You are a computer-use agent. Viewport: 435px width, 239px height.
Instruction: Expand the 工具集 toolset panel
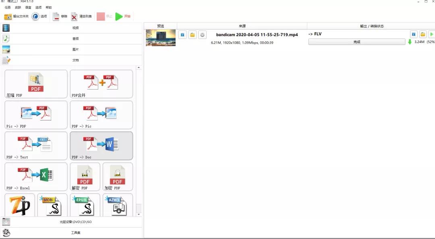click(x=72, y=233)
